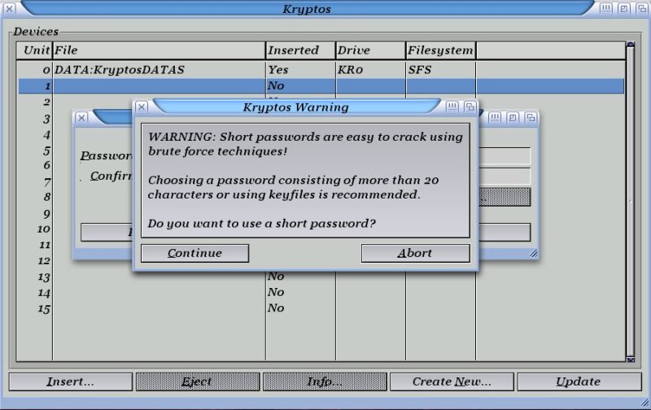Click Continue in Kryptos Warning dialog
This screenshot has width=651, height=410.
pos(194,253)
